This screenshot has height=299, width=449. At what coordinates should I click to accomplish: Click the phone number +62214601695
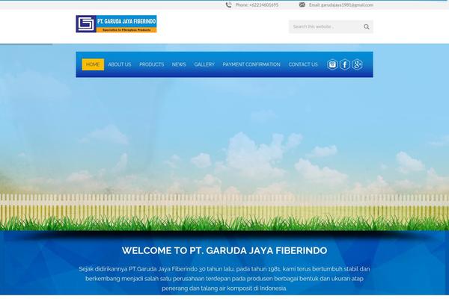pyautogui.click(x=263, y=5)
